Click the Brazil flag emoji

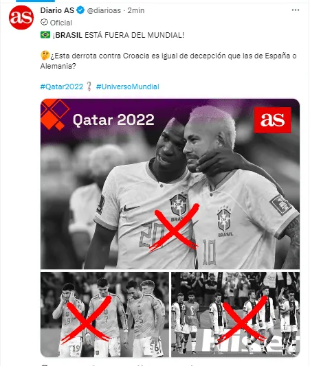pos(45,35)
